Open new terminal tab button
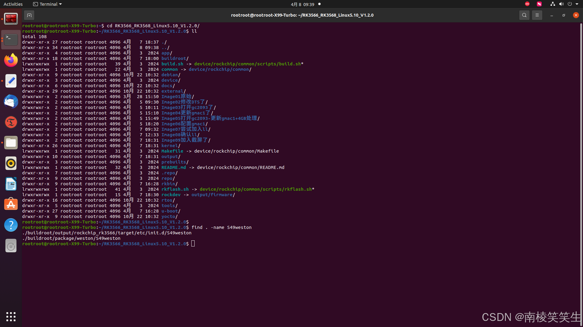 pyautogui.click(x=29, y=15)
